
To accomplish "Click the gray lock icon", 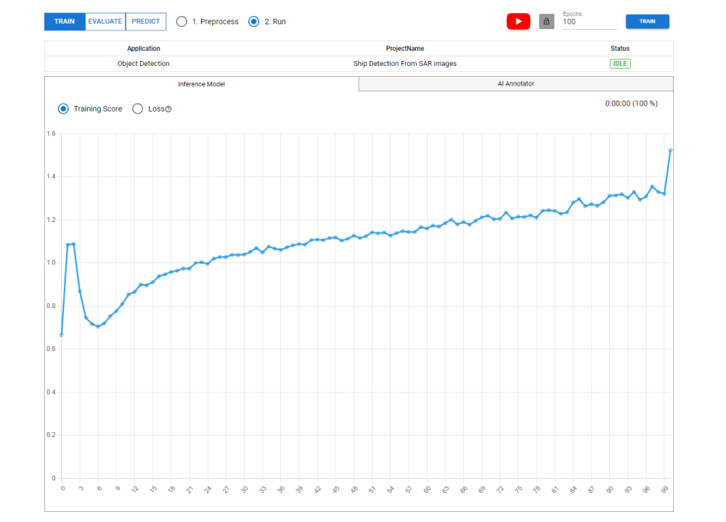I will point(547,22).
